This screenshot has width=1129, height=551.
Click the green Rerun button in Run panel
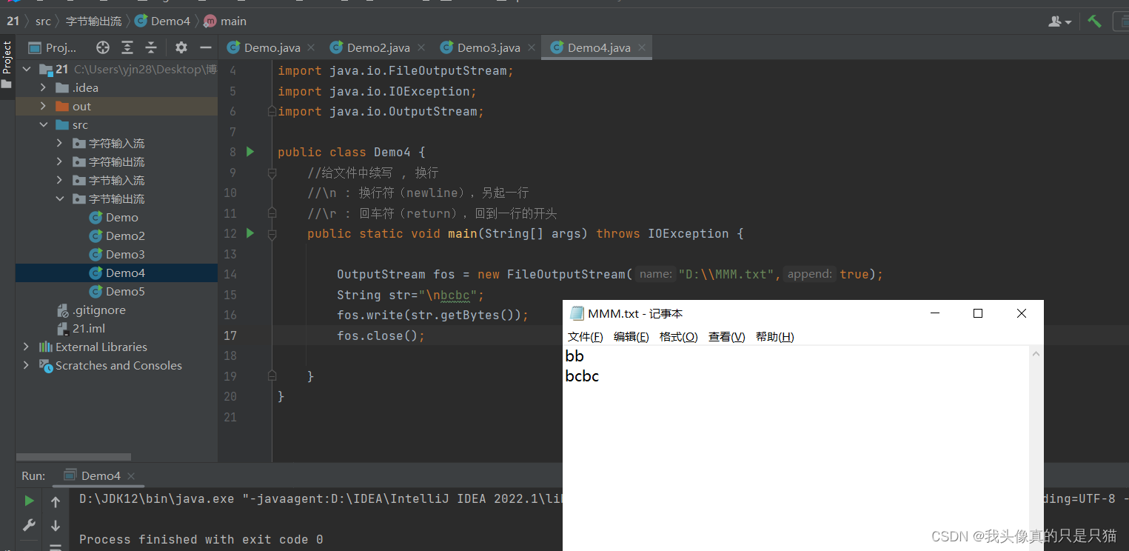pos(29,501)
